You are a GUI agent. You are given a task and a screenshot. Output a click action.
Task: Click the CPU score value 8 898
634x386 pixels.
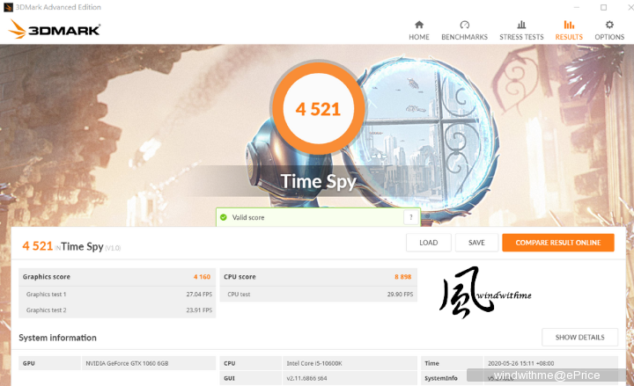point(402,277)
